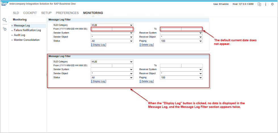Expand SLD Category dropdown in first filter

click(x=112, y=25)
